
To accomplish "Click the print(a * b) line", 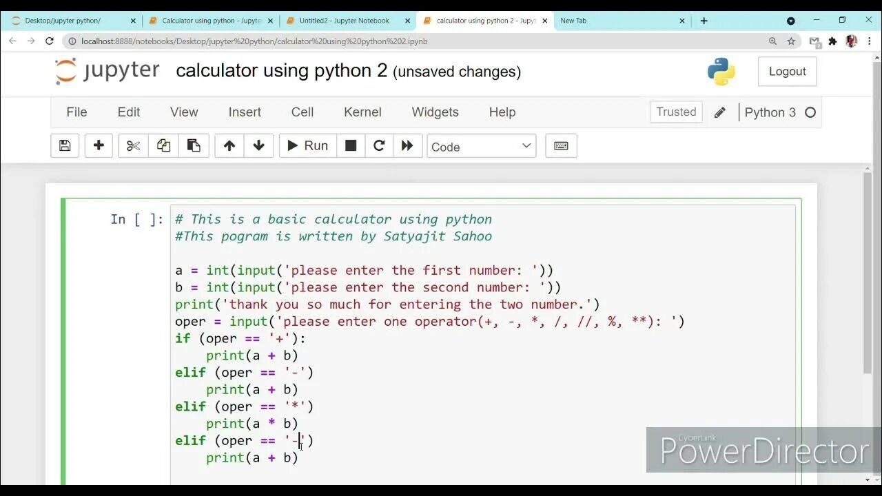I will 252,424.
